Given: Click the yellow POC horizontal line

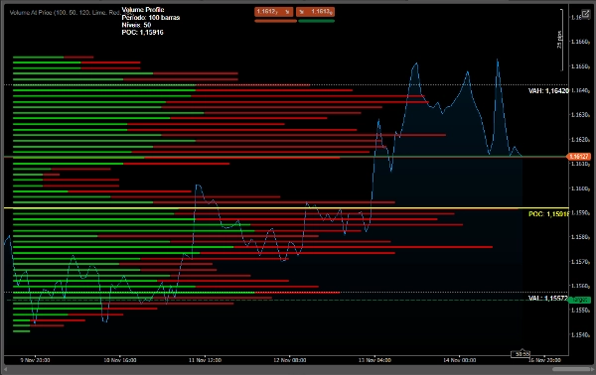Looking at the screenshot, I should [x=286, y=208].
